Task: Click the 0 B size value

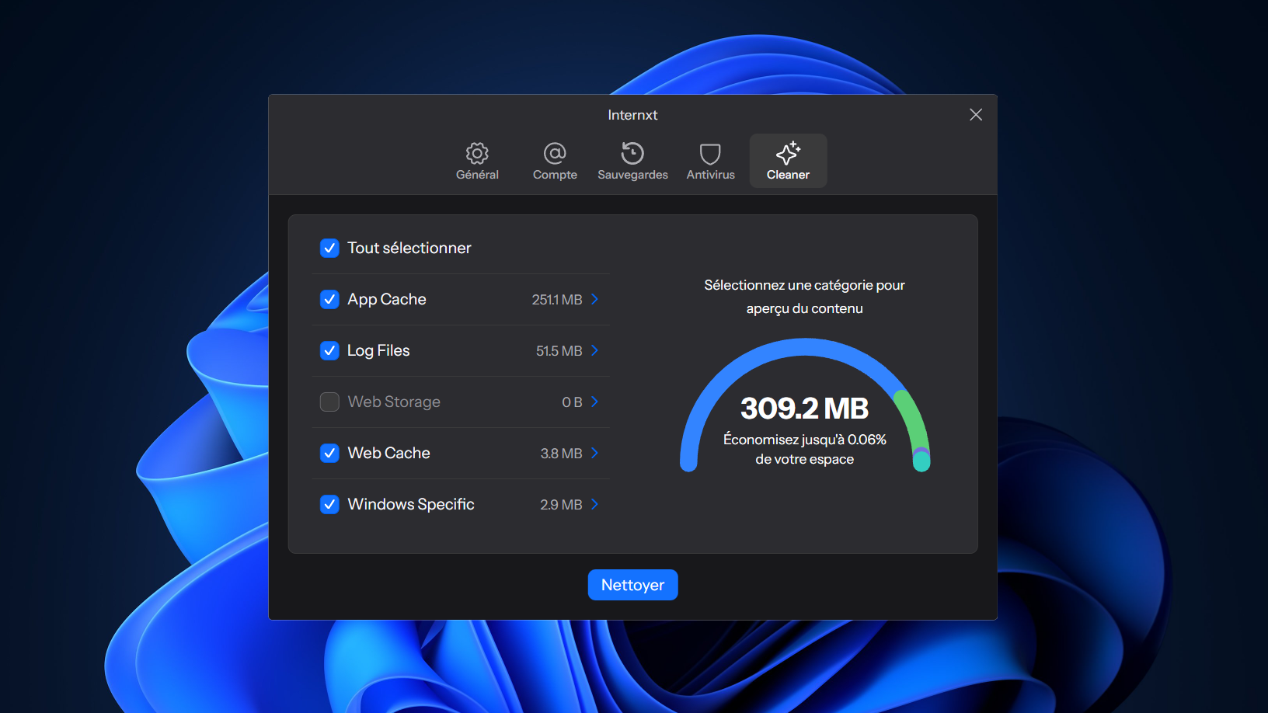Action: point(572,402)
